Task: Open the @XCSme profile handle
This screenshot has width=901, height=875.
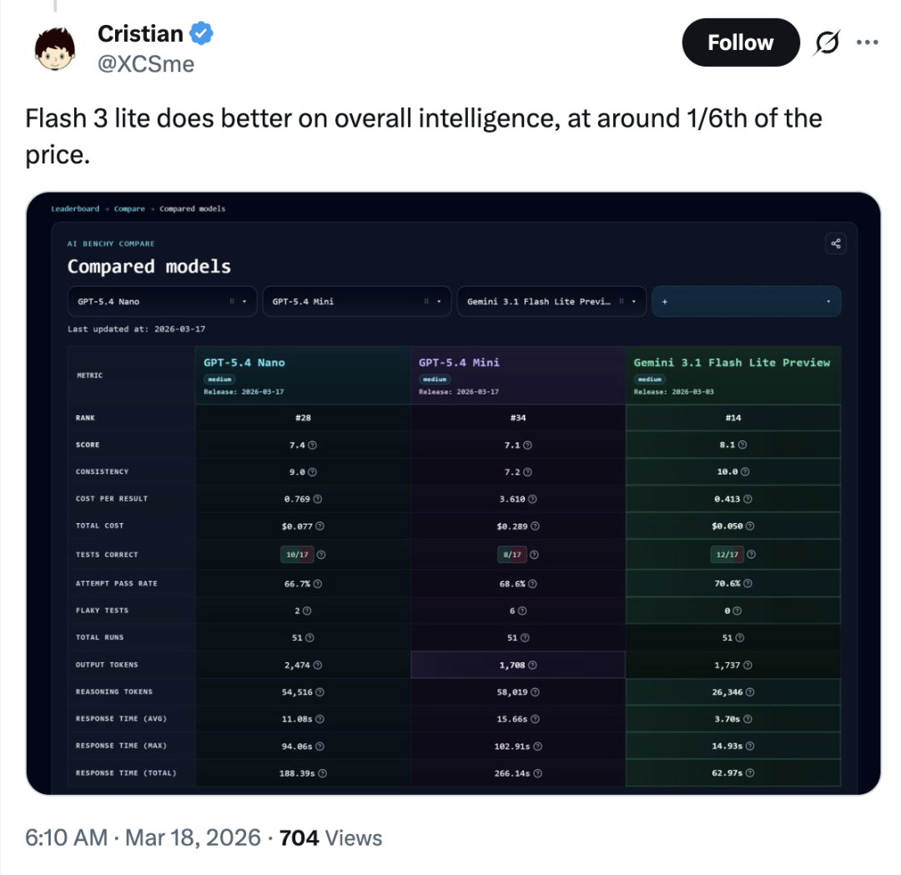Action: point(146,63)
